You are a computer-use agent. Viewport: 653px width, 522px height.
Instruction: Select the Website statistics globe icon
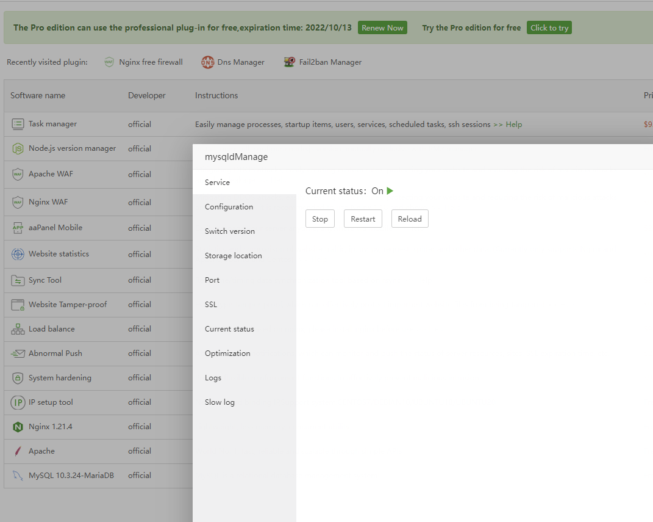pos(17,254)
